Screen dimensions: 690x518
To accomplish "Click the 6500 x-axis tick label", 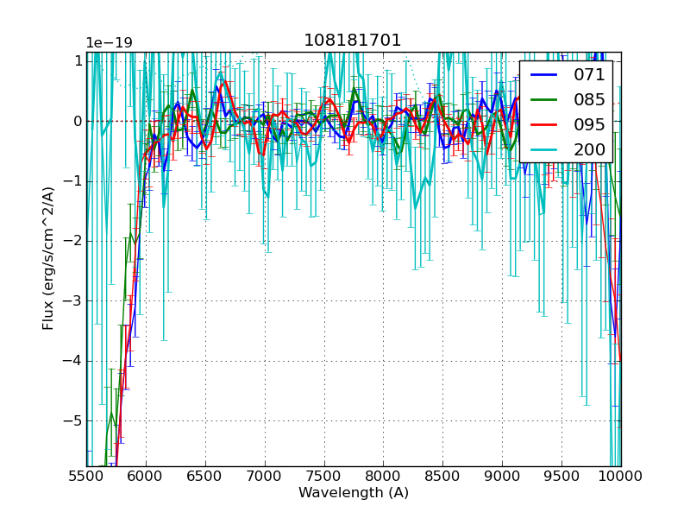I will 205,476.
